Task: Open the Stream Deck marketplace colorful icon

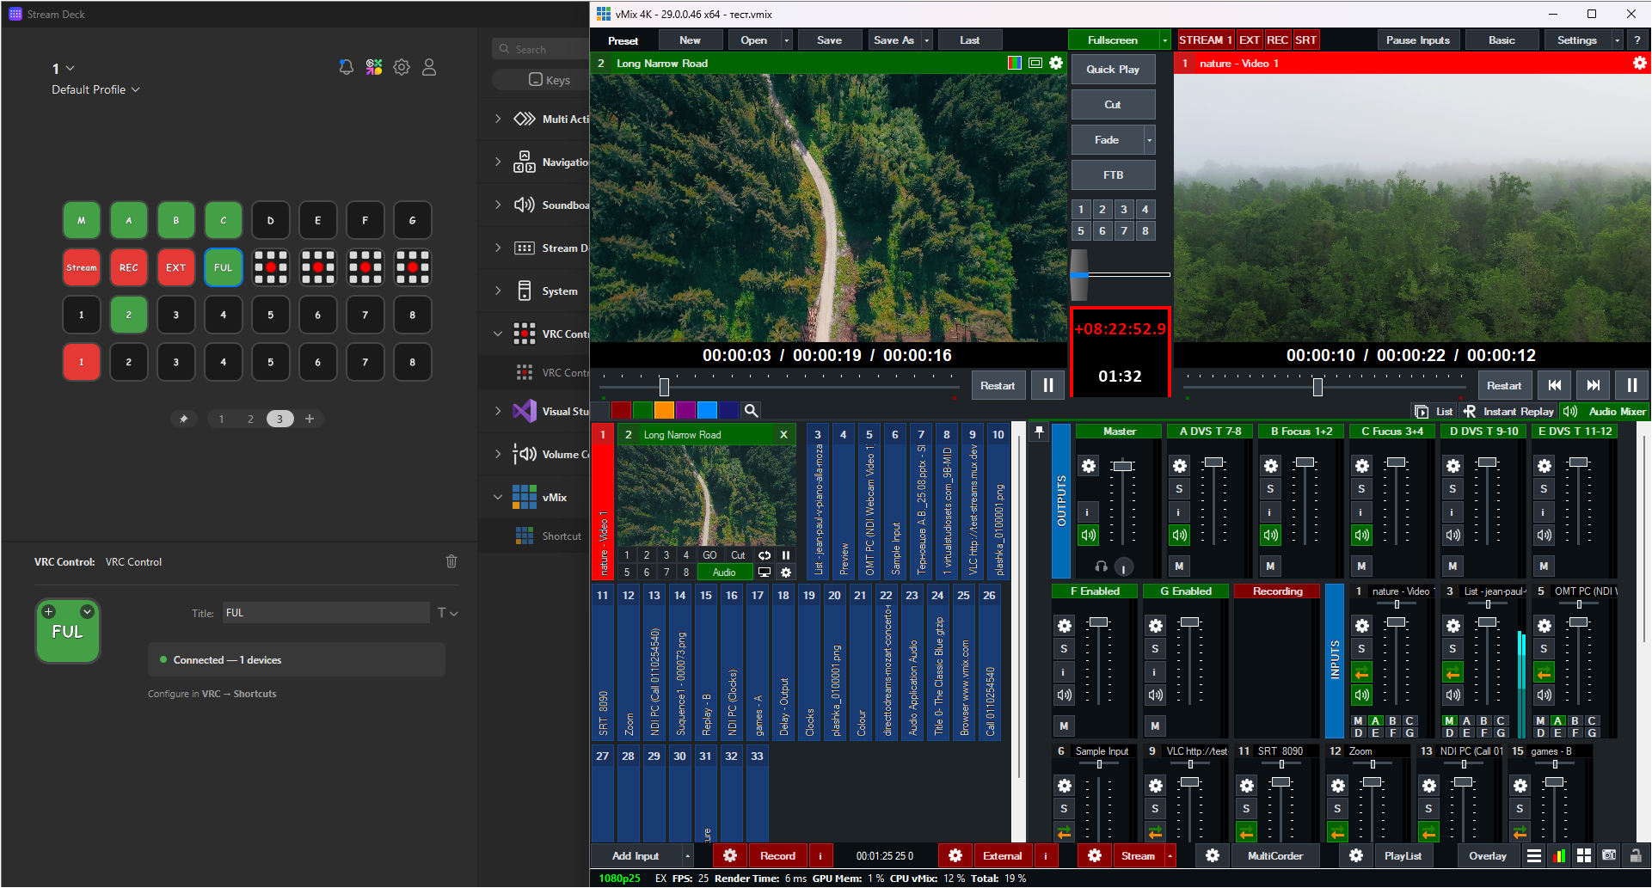Action: click(x=374, y=67)
